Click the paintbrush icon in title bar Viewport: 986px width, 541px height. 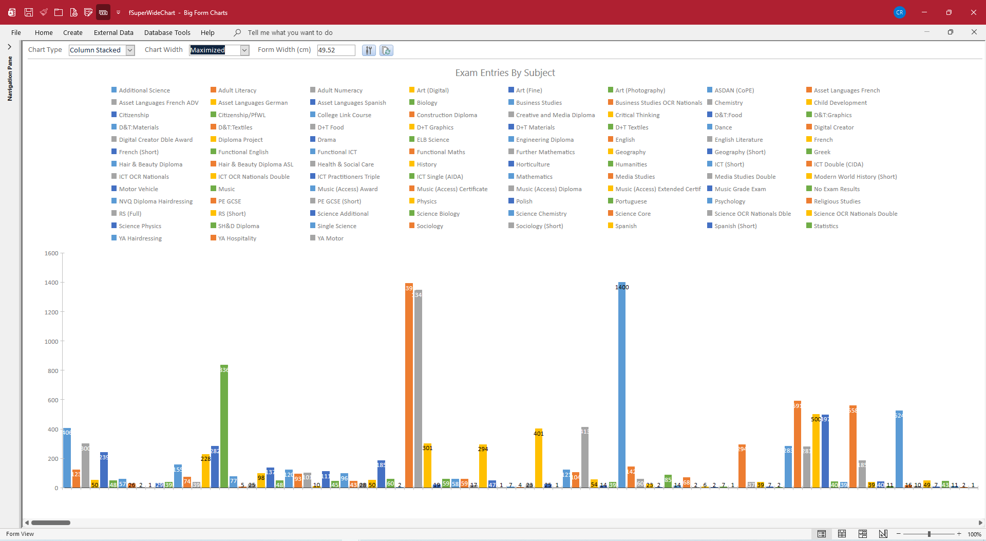(x=44, y=12)
